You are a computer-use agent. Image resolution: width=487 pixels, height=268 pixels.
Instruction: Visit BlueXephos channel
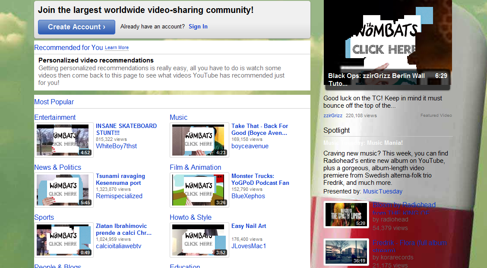[248, 196]
